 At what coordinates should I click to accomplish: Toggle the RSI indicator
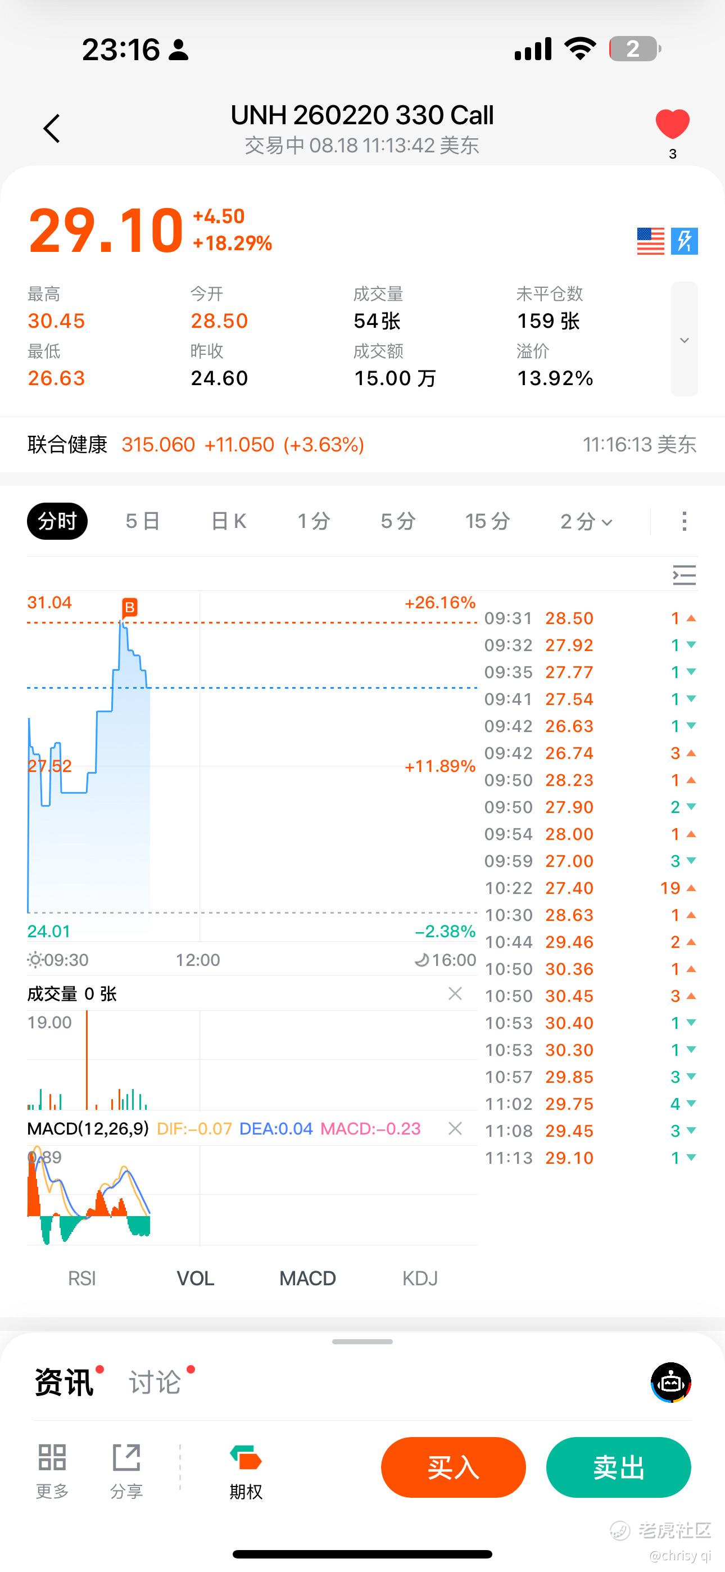pos(82,1278)
